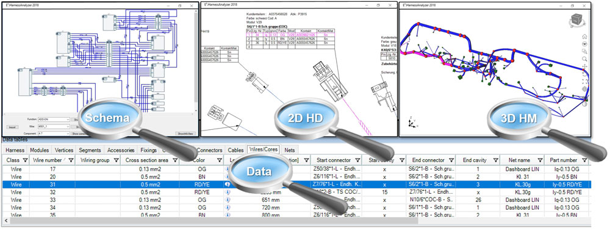The width and height of the screenshot is (610, 242).
Task: Click the data table horizontal scrollbar thumb
Action: point(214,220)
